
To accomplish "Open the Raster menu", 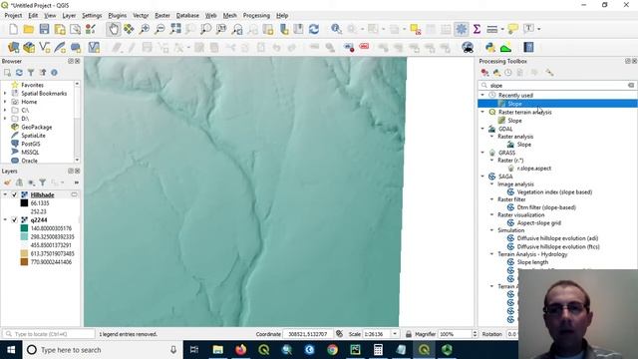I will point(162,16).
